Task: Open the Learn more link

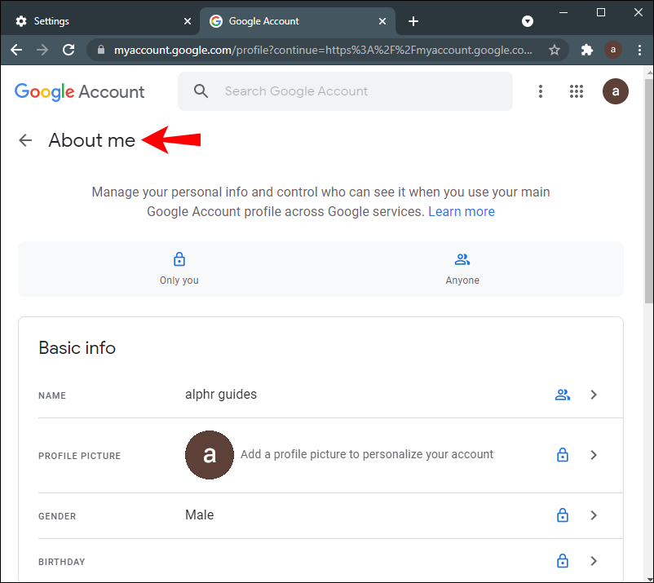Action: coord(462,211)
